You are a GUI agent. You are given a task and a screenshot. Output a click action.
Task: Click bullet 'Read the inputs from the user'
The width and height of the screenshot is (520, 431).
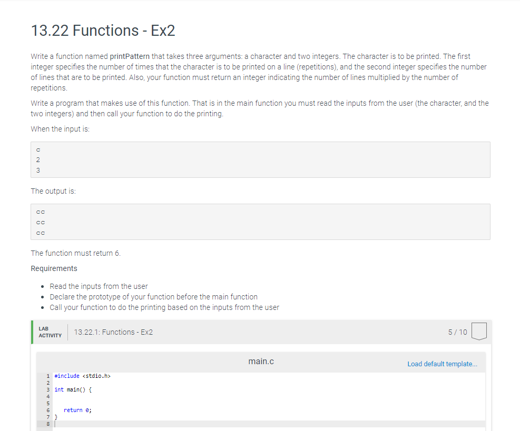[99, 286]
